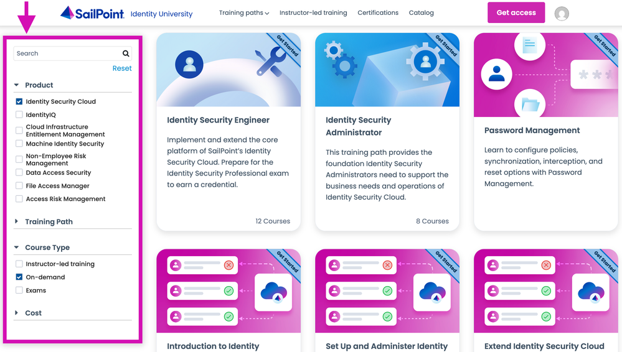Click the cloud icon on Introduction to Identity card
This screenshot has height=352, width=622.
[x=273, y=291]
